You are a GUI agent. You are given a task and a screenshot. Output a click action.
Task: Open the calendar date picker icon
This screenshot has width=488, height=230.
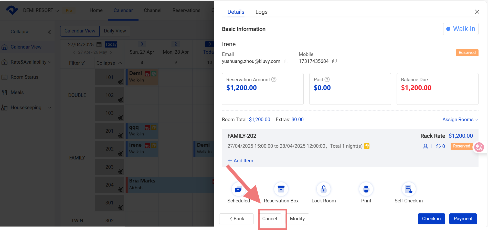point(99,44)
